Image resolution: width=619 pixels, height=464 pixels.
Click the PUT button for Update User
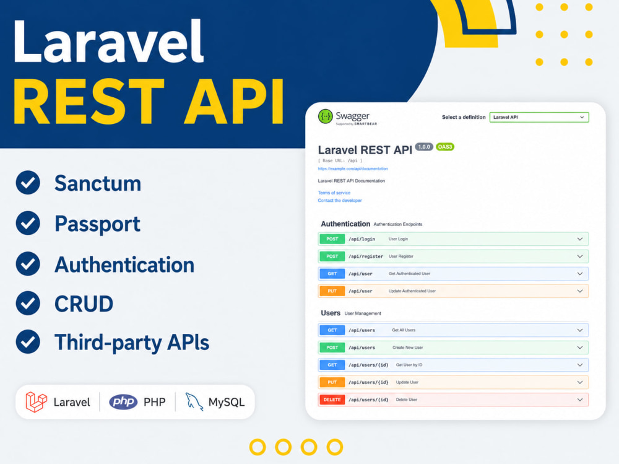pos(332,383)
